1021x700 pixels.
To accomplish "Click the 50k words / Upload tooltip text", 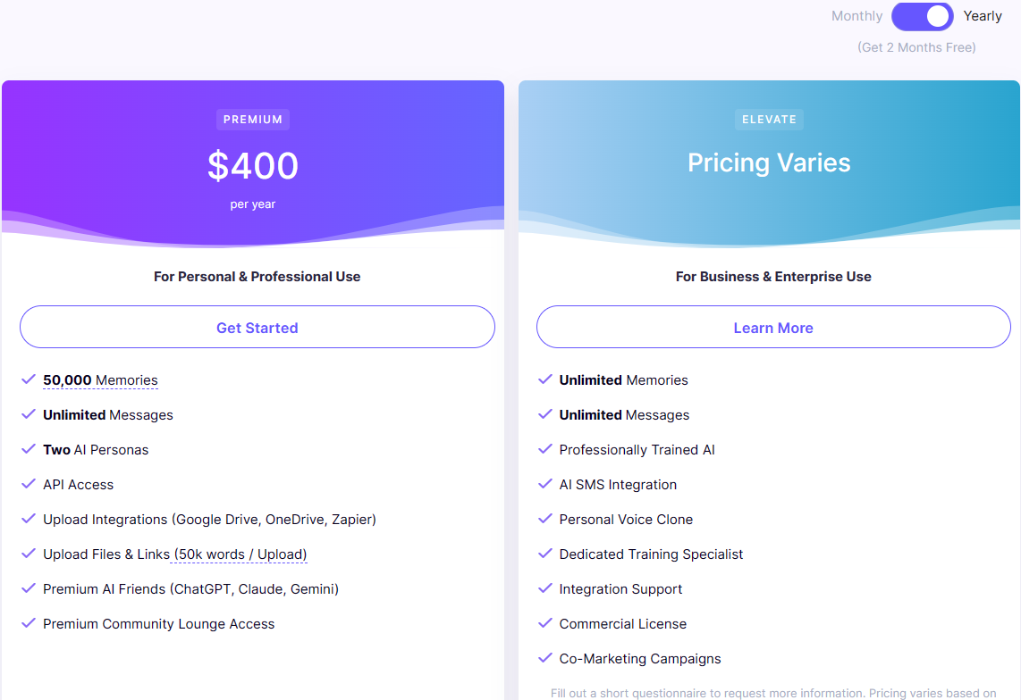I will tap(240, 554).
